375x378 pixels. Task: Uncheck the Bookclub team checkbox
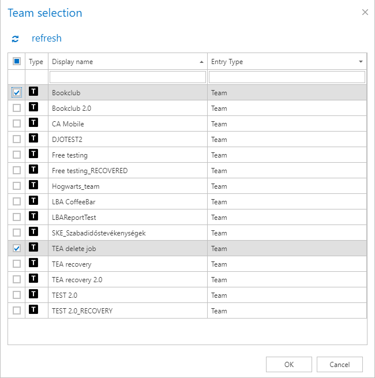click(17, 92)
